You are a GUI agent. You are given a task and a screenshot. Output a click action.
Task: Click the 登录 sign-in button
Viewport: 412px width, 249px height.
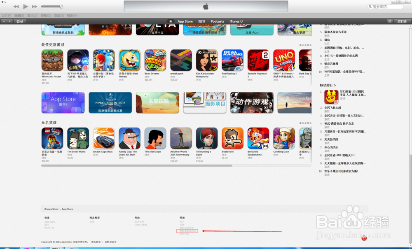click(20, 21)
